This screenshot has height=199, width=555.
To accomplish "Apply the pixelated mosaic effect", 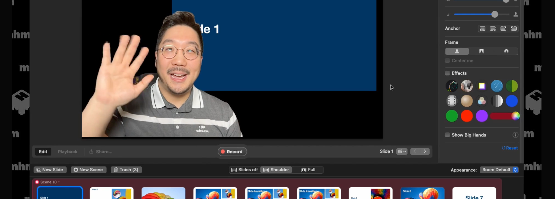I will click(x=467, y=86).
